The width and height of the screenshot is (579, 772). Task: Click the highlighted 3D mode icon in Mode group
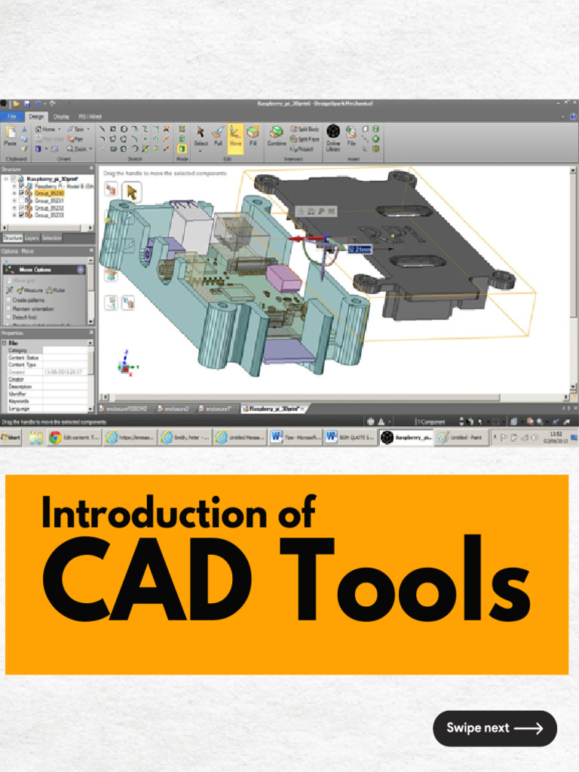[182, 149]
